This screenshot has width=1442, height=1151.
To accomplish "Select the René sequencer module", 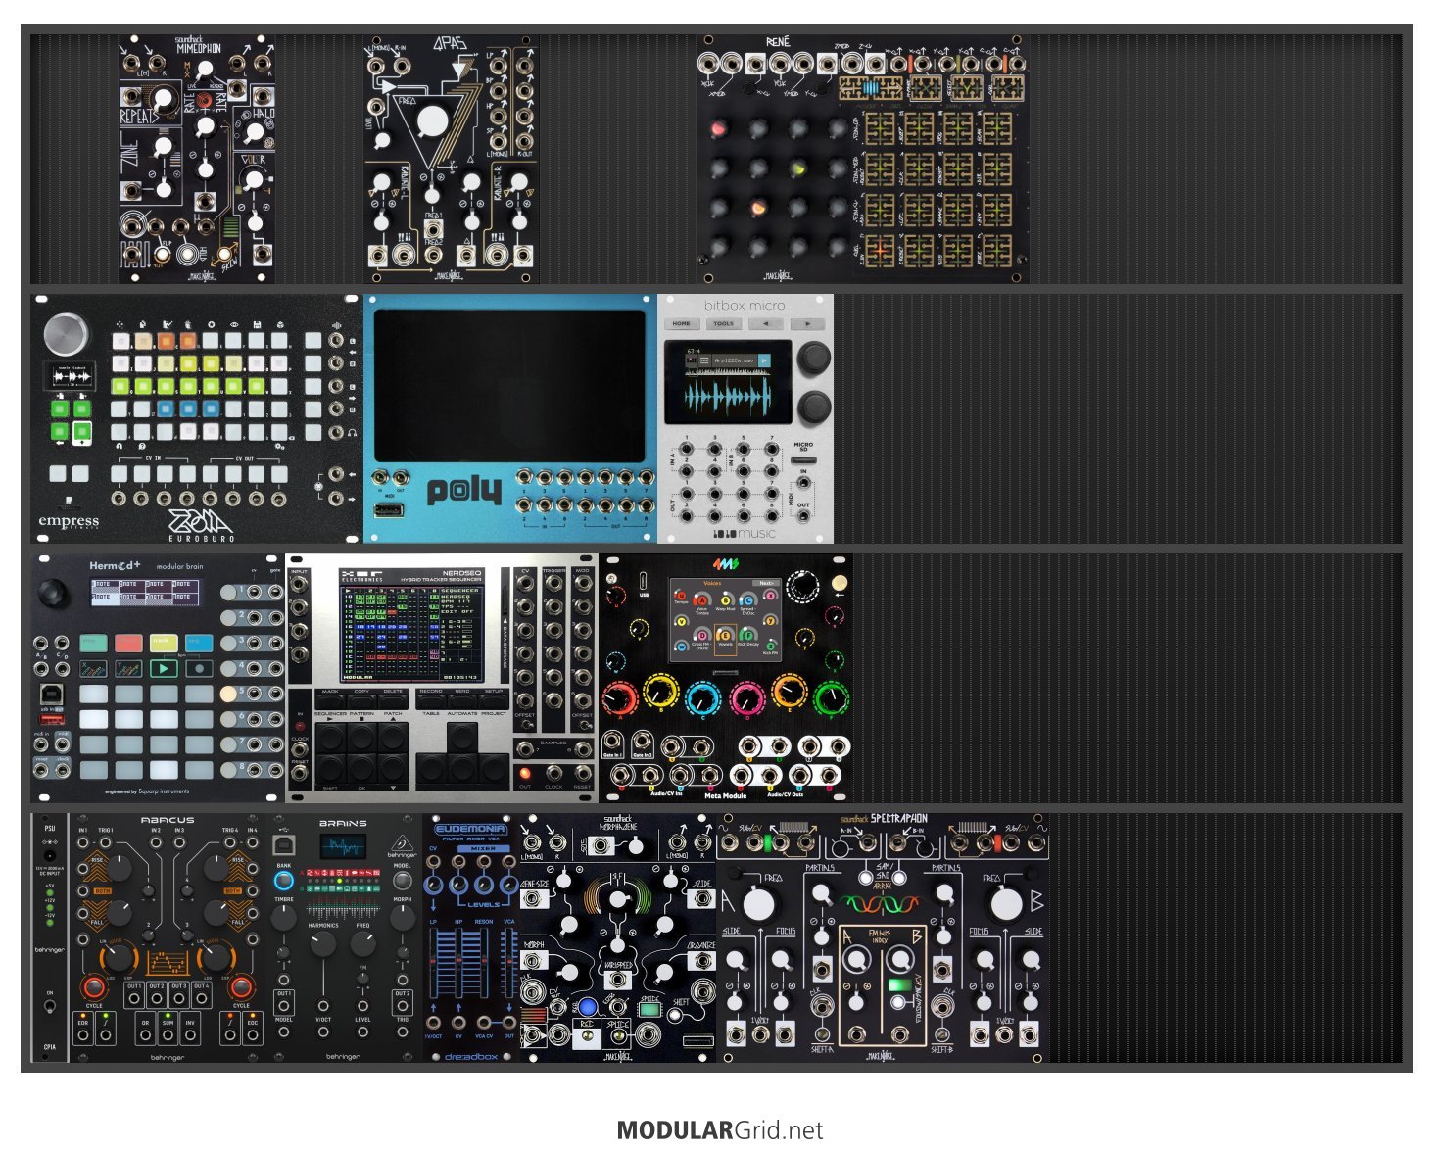I will click(863, 160).
